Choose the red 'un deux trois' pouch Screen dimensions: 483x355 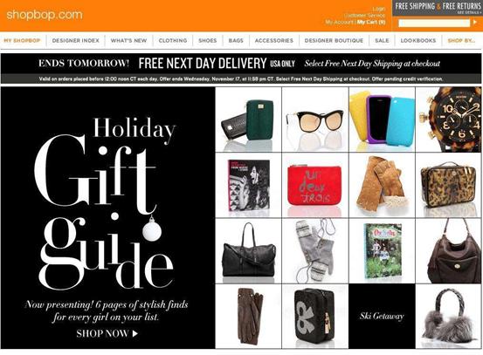click(315, 185)
